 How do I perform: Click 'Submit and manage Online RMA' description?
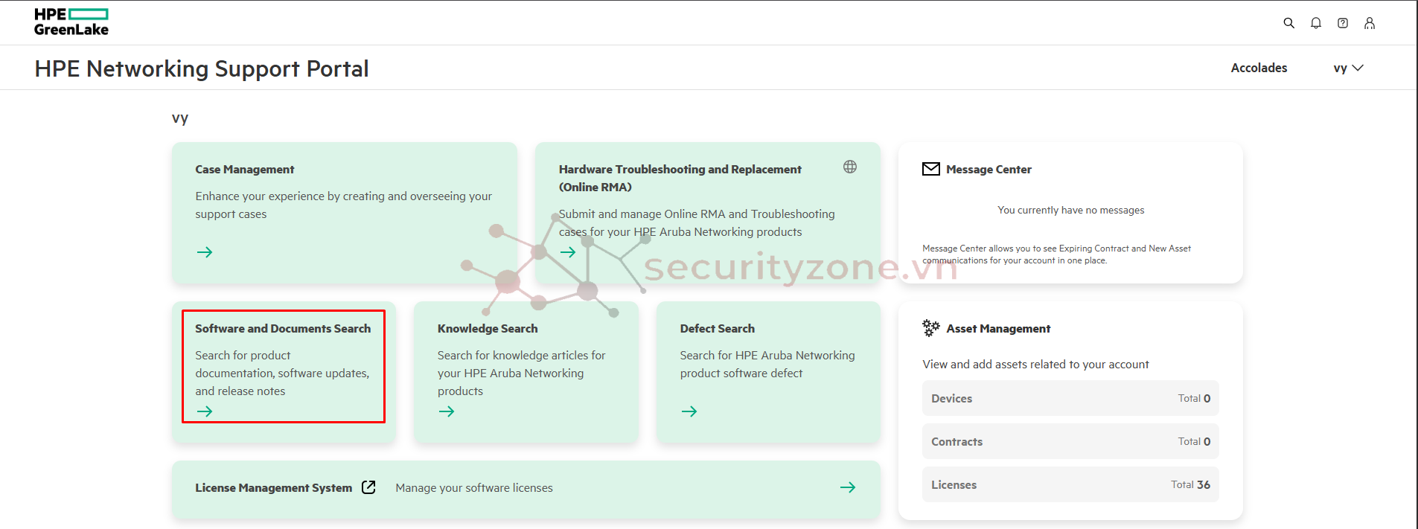(697, 223)
